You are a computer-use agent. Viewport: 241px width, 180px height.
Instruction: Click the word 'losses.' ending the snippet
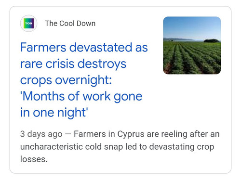coord(34,159)
